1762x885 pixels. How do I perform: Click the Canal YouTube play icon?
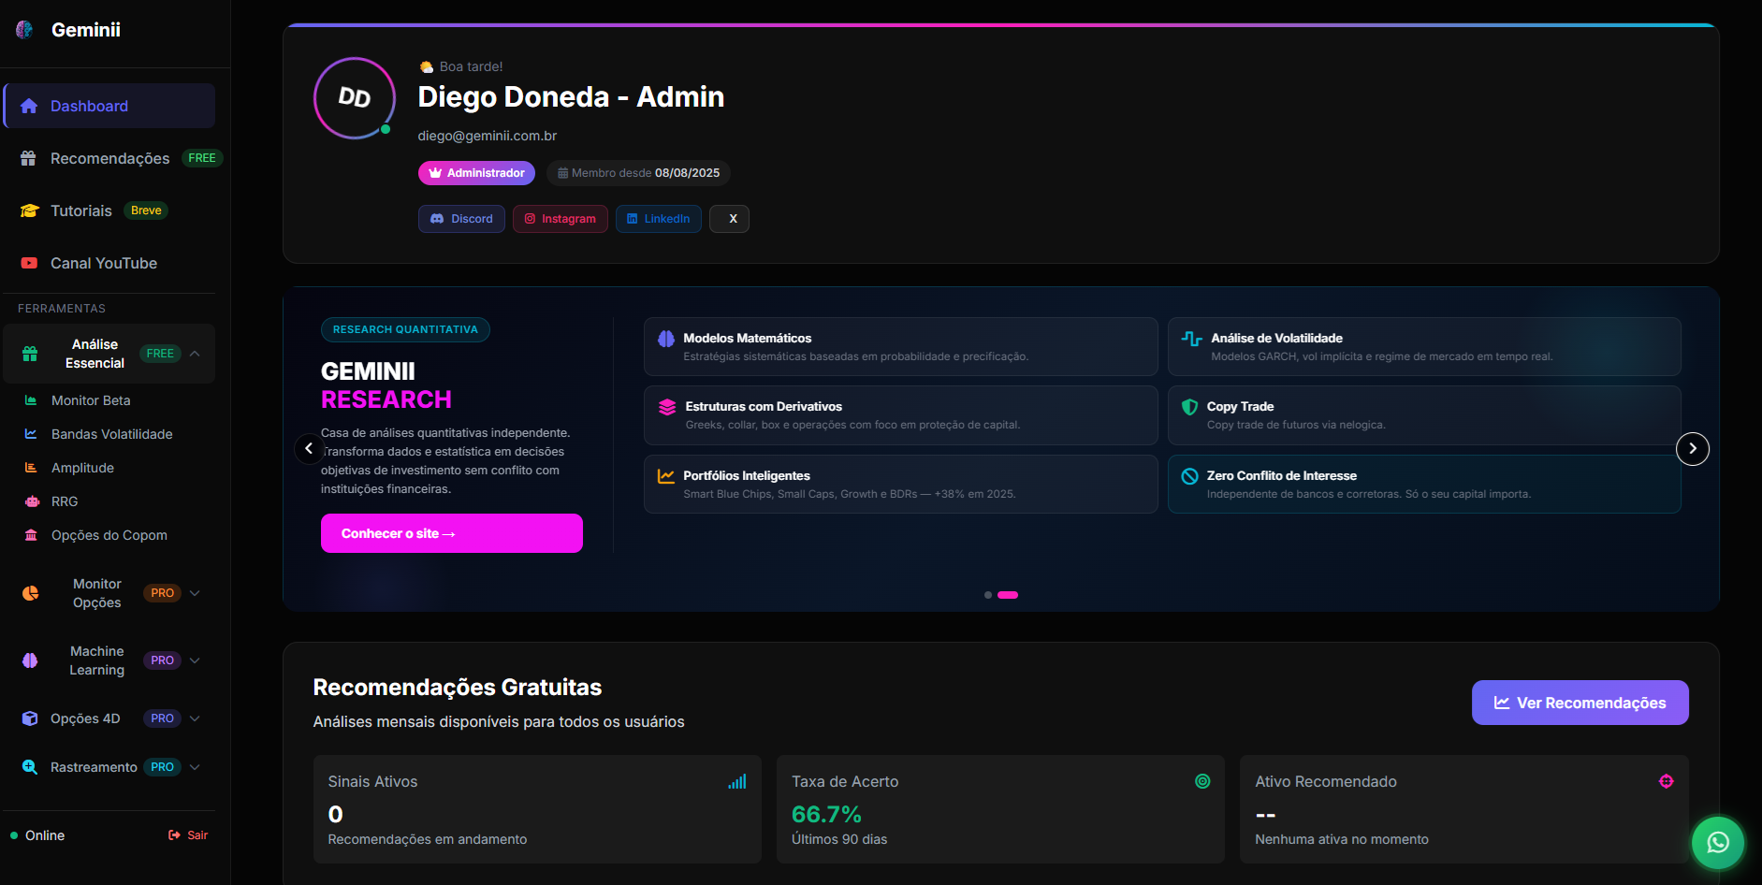[30, 264]
